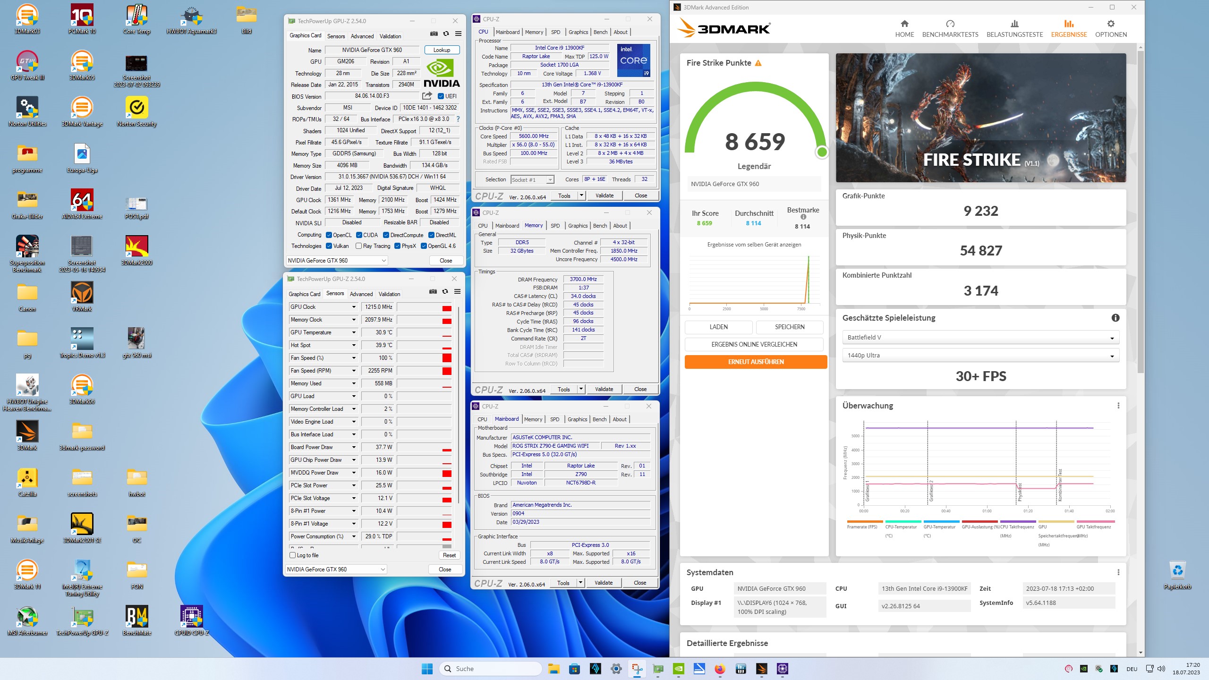Expand GPU Clock sensor dropdown arrow

(x=353, y=307)
